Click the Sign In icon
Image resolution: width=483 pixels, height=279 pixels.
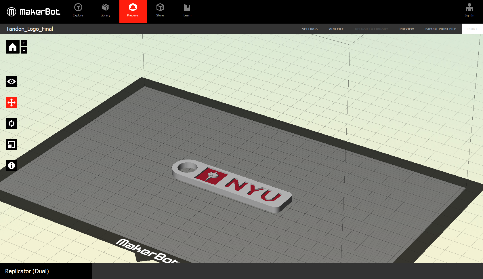point(469,10)
